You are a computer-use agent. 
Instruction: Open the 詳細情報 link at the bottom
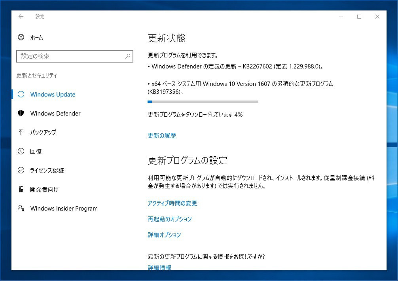(x=159, y=267)
